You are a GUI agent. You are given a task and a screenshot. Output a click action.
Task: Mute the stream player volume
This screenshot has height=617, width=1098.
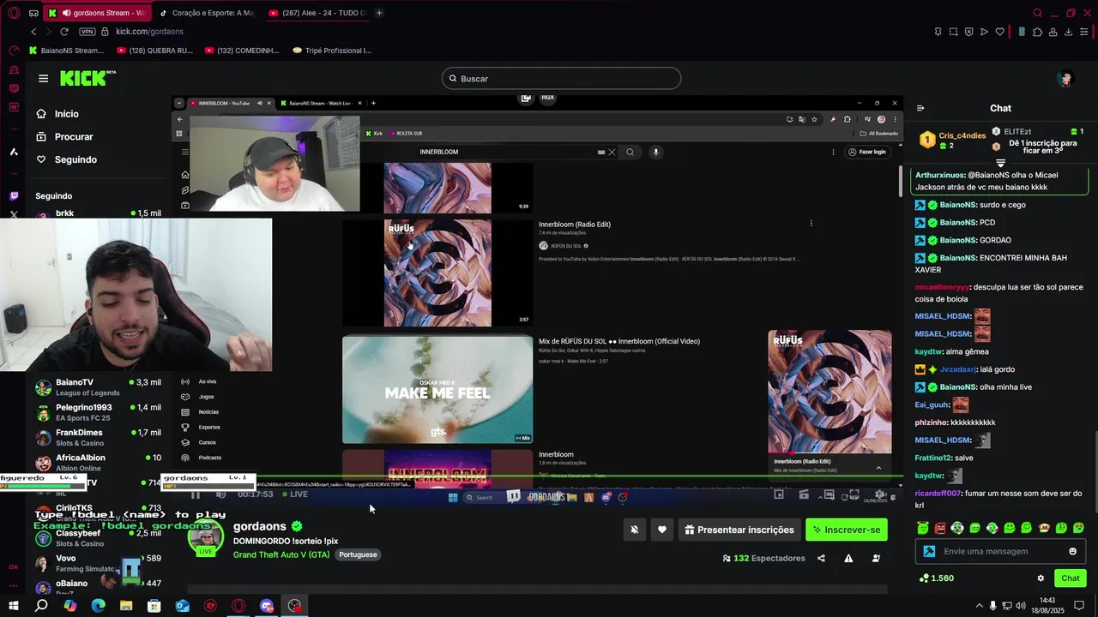[x=220, y=494]
